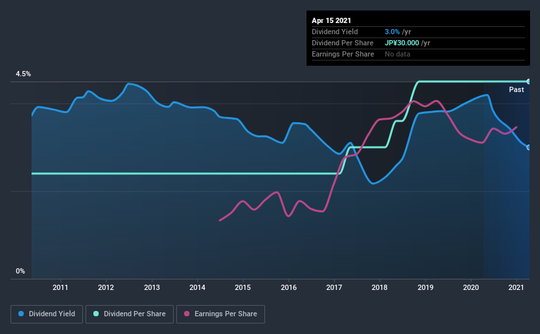Select the 2019 x-axis year label

click(426, 287)
